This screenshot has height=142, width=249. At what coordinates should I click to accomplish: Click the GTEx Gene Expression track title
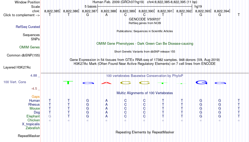[x=145, y=60]
